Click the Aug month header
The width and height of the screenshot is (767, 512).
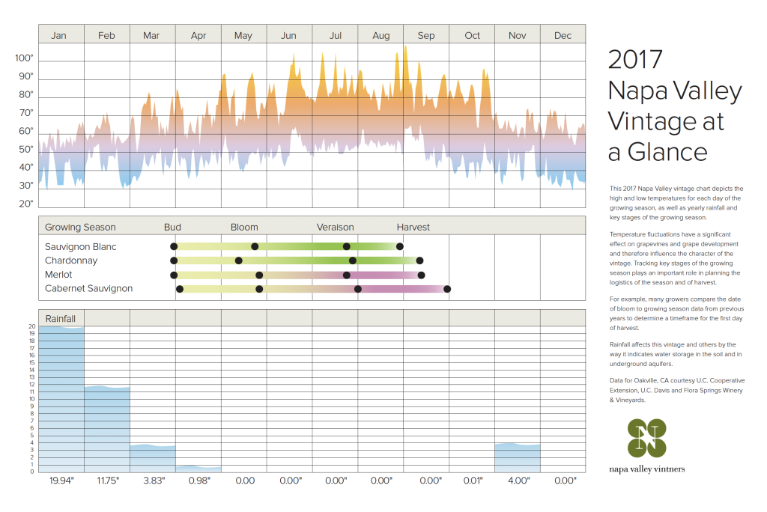click(x=381, y=35)
